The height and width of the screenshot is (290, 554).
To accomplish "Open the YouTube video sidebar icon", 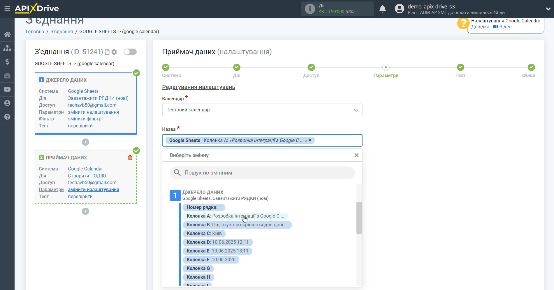I will pos(7,89).
